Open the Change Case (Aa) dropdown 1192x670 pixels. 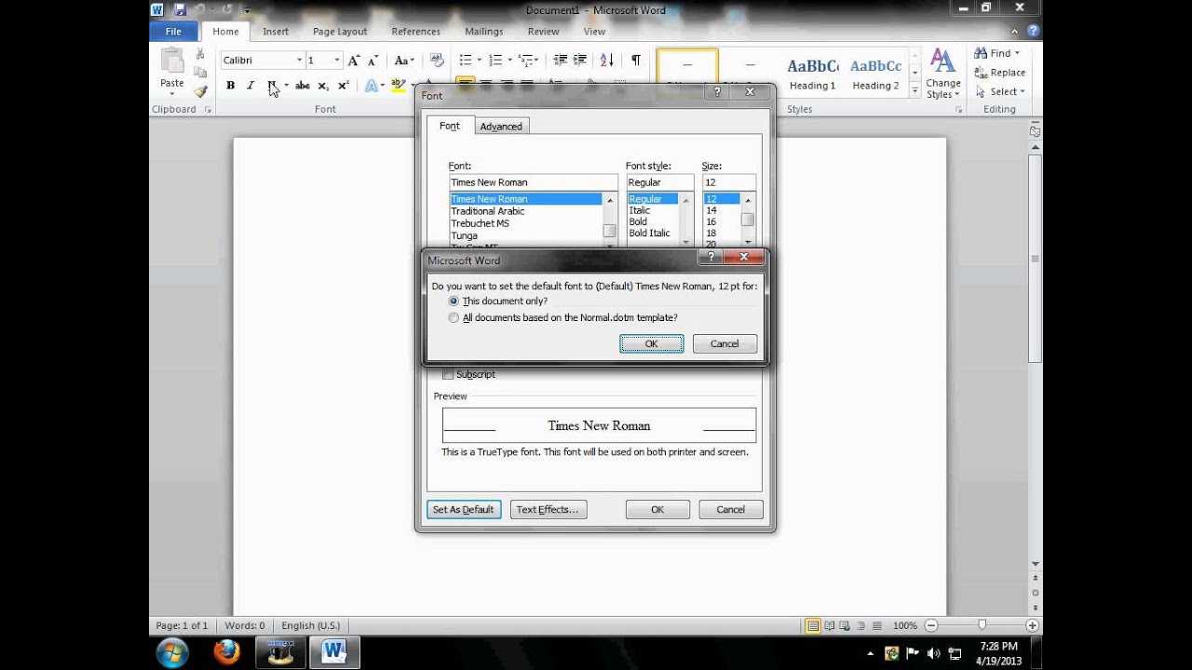coord(404,60)
